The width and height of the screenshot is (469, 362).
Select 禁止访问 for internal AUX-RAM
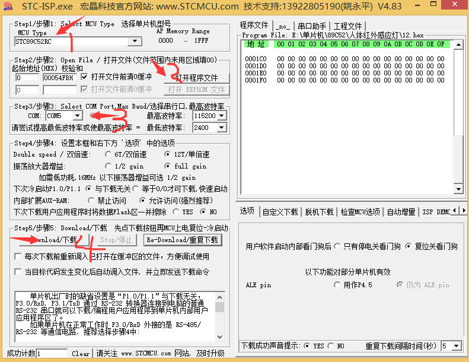(91, 201)
